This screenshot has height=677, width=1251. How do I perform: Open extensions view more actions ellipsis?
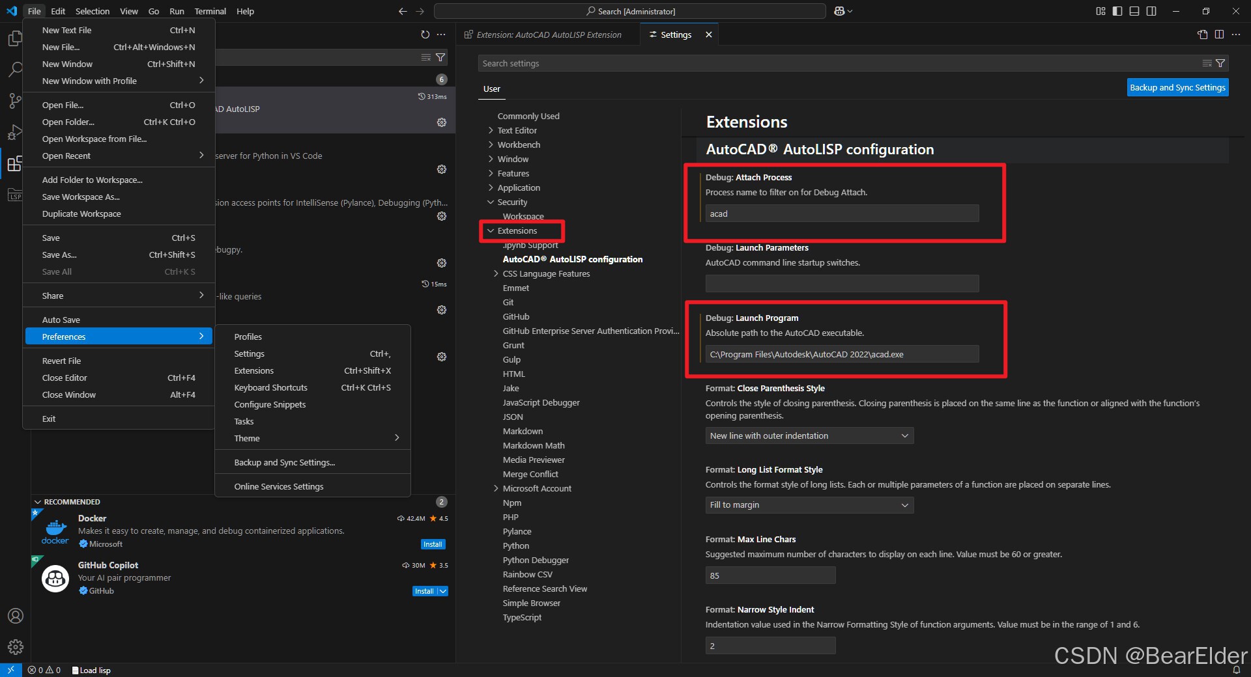point(441,35)
